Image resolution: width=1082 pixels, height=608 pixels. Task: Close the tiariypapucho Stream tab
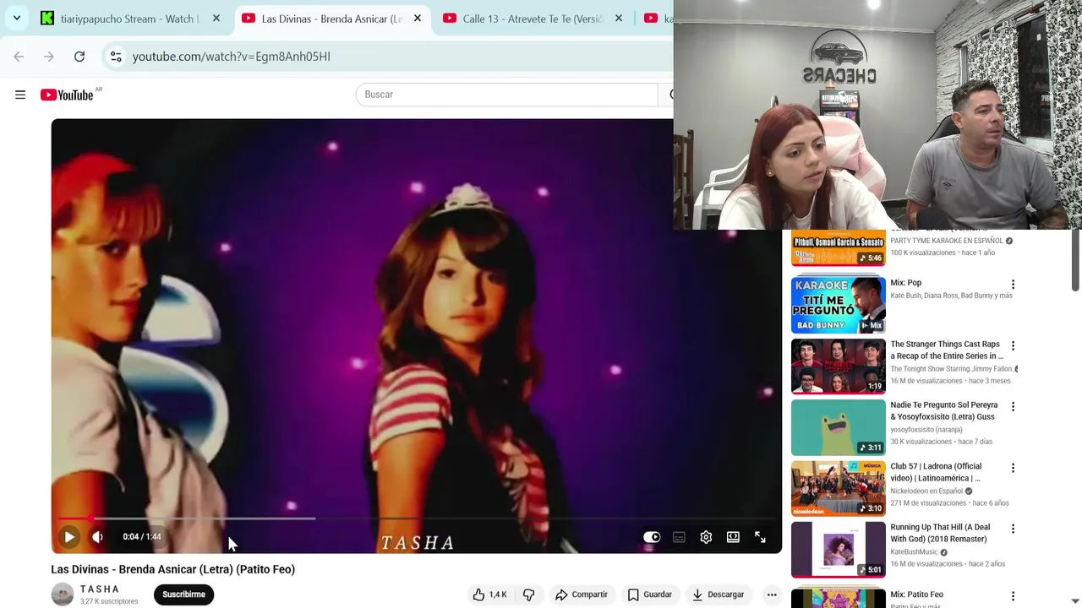click(216, 19)
